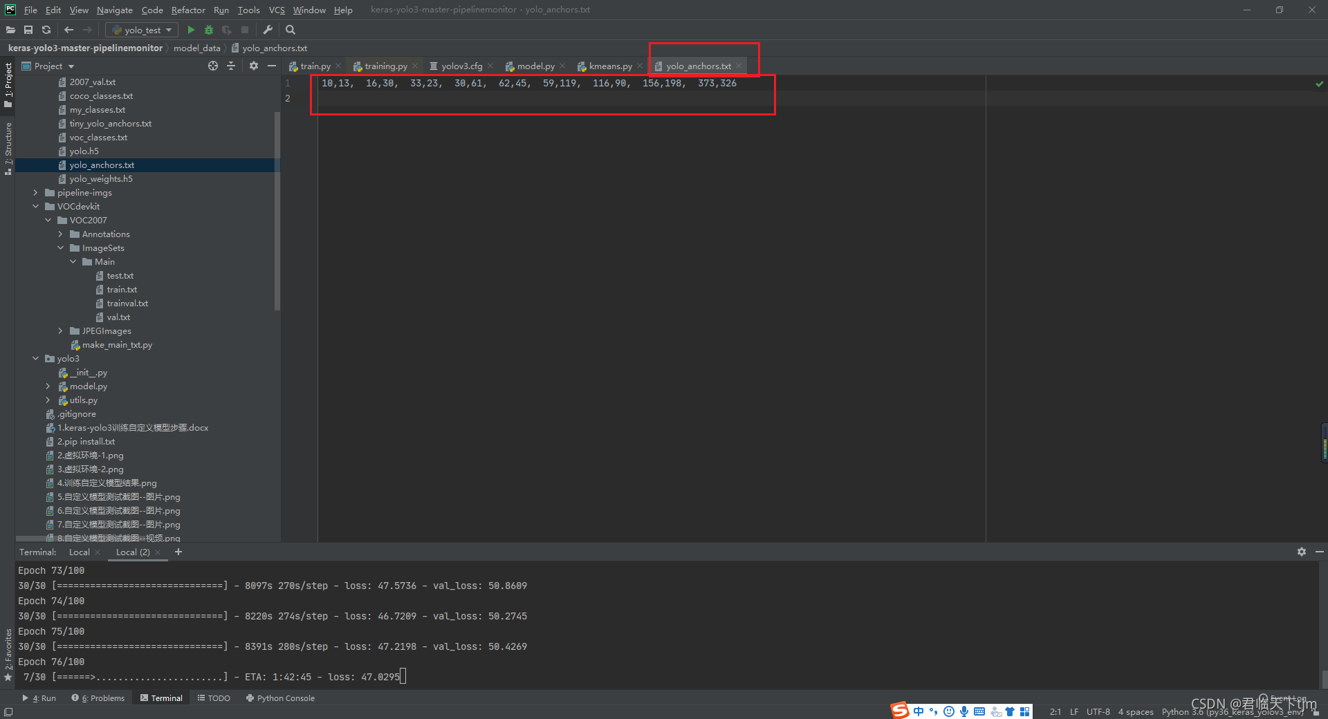Navigate Forward using the right arrow
Screen dimensions: 1328x719
pyautogui.click(x=87, y=30)
